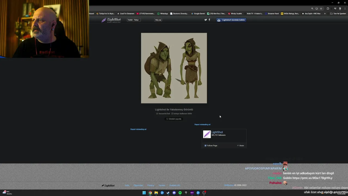Click the X Gönderi yayınla button

(174, 119)
